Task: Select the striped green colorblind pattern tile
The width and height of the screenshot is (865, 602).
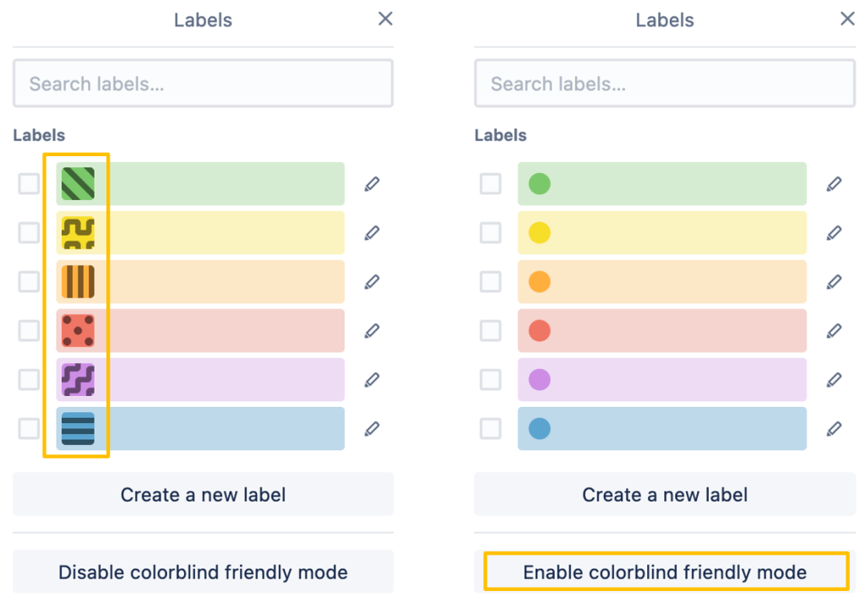Action: coord(78,183)
